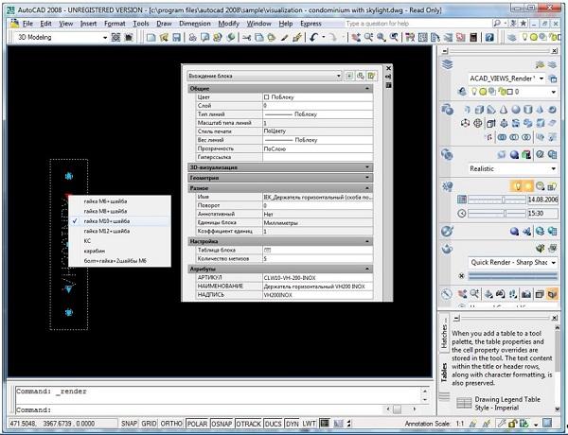Click the clock time icon beside slider
Image resolution: width=568 pixels, height=435 pixels.
coord(462,213)
